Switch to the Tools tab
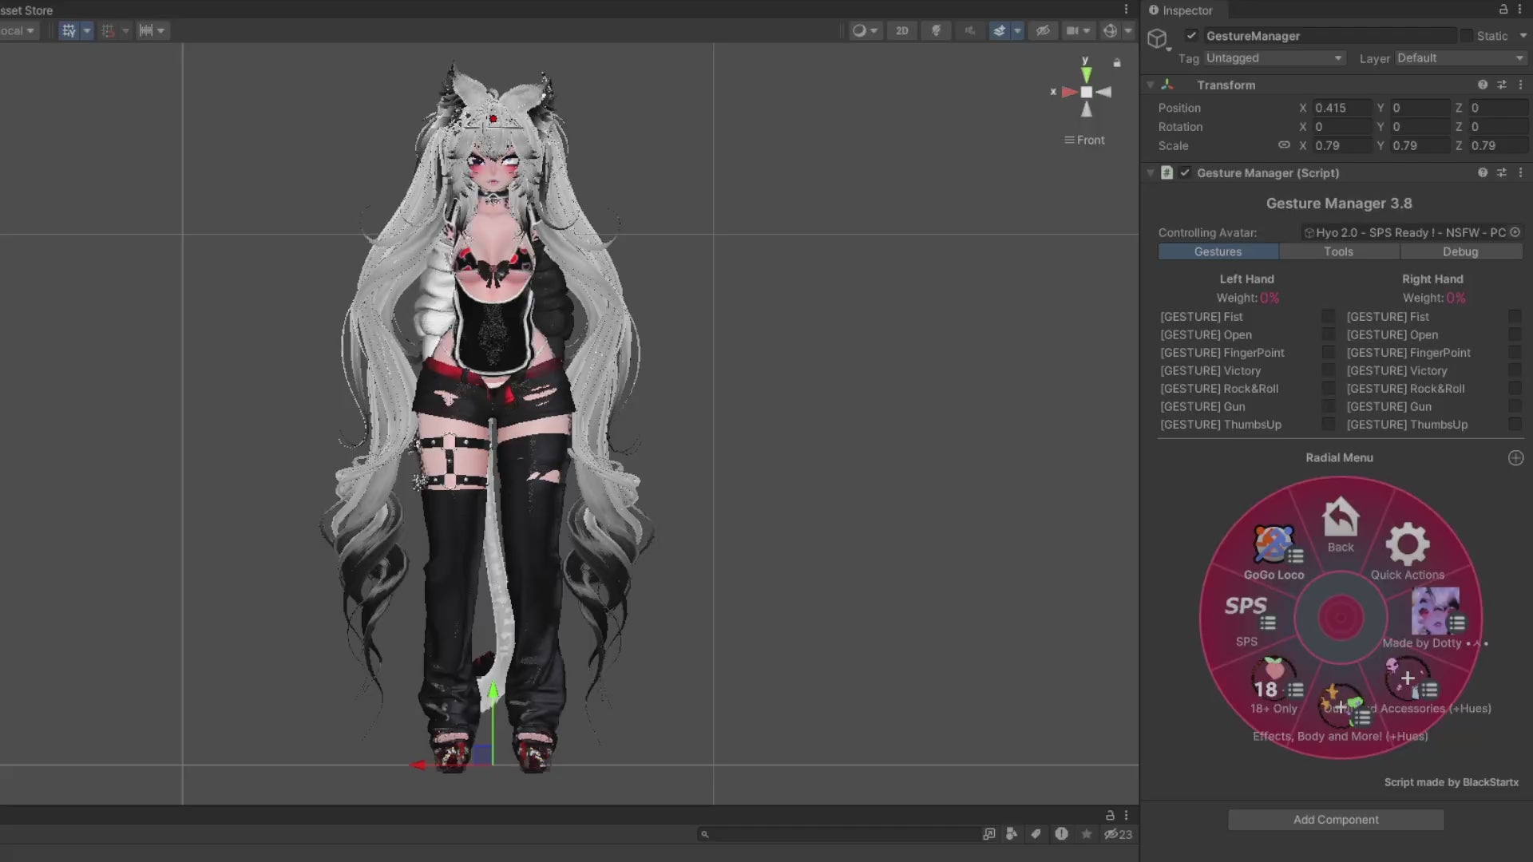 pos(1338,251)
